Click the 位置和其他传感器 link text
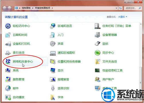Screen dimensions: 144x103 click(69, 62)
